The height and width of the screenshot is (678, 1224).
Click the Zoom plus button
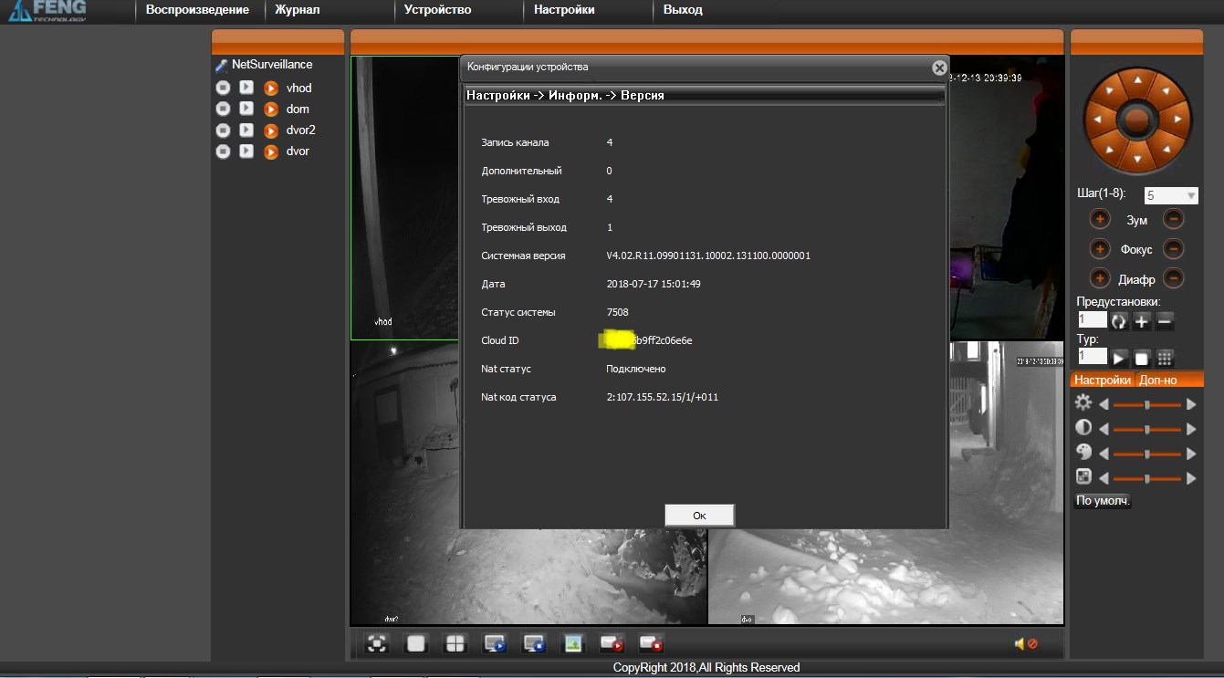[1100, 220]
